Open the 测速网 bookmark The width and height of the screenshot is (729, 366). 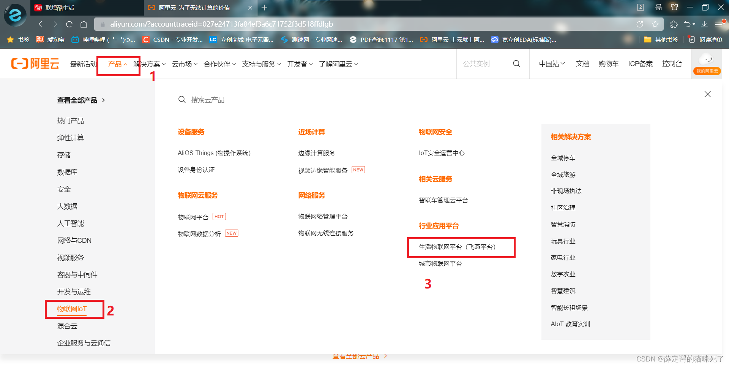(x=311, y=40)
